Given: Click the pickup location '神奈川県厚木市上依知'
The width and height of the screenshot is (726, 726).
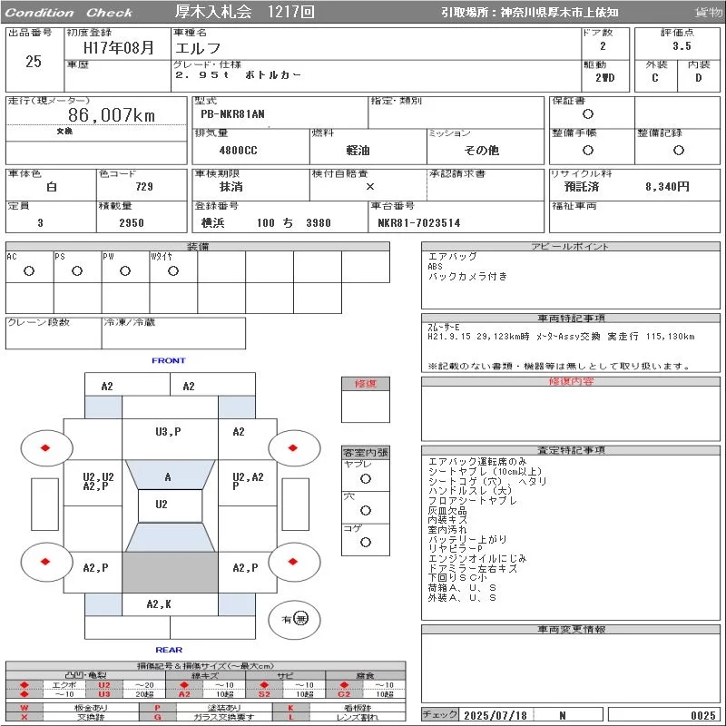Looking at the screenshot, I should click(x=559, y=13).
